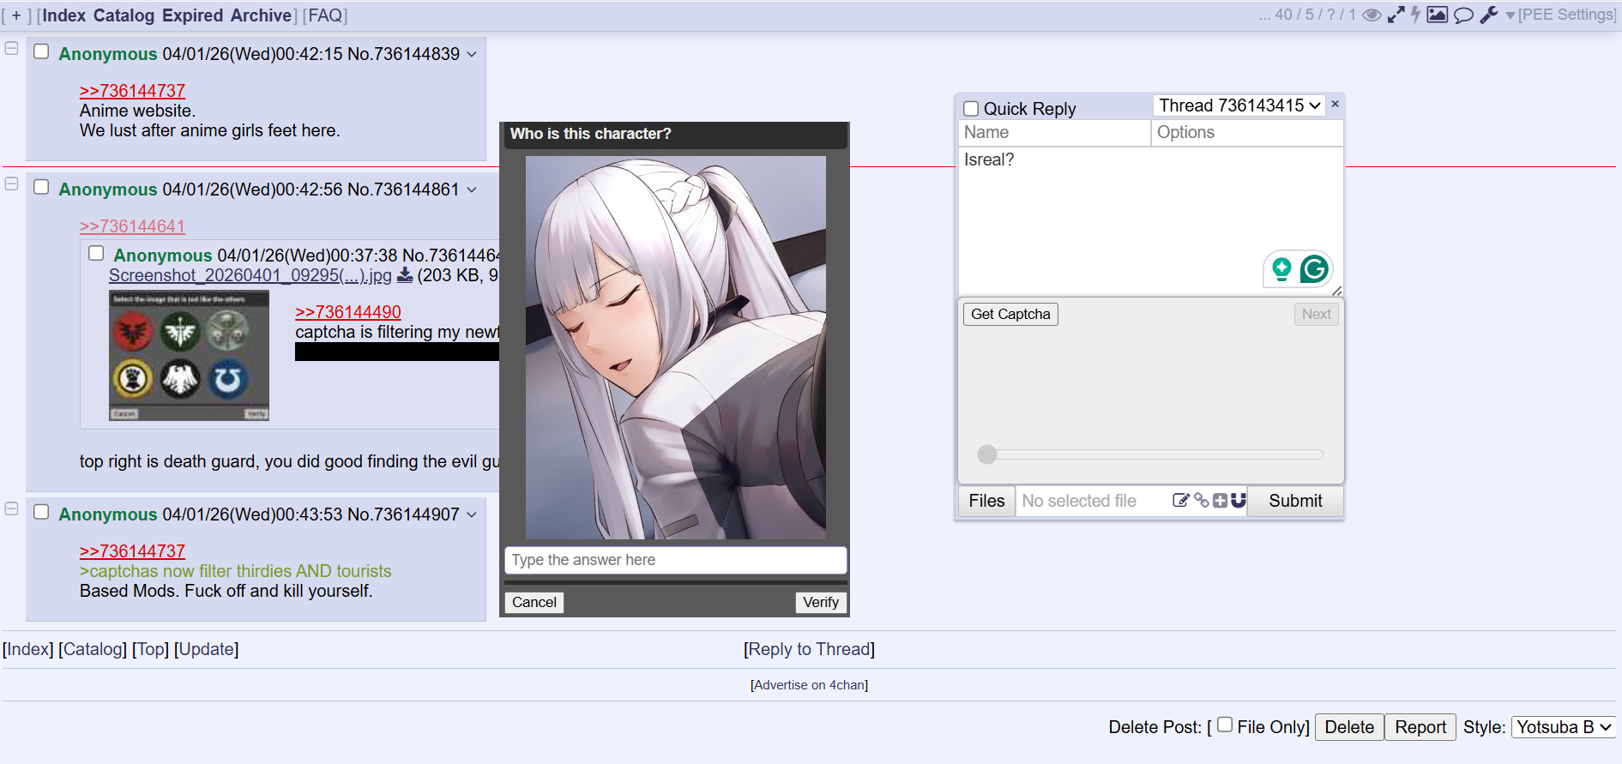The width and height of the screenshot is (1622, 764).
Task: Click the Advertise on 4chan link
Action: (x=809, y=685)
